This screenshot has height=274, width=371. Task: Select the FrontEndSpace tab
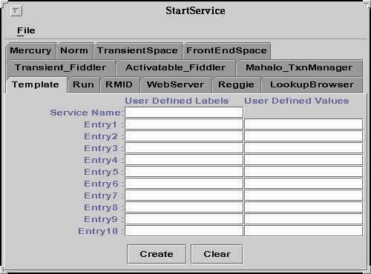tap(226, 50)
